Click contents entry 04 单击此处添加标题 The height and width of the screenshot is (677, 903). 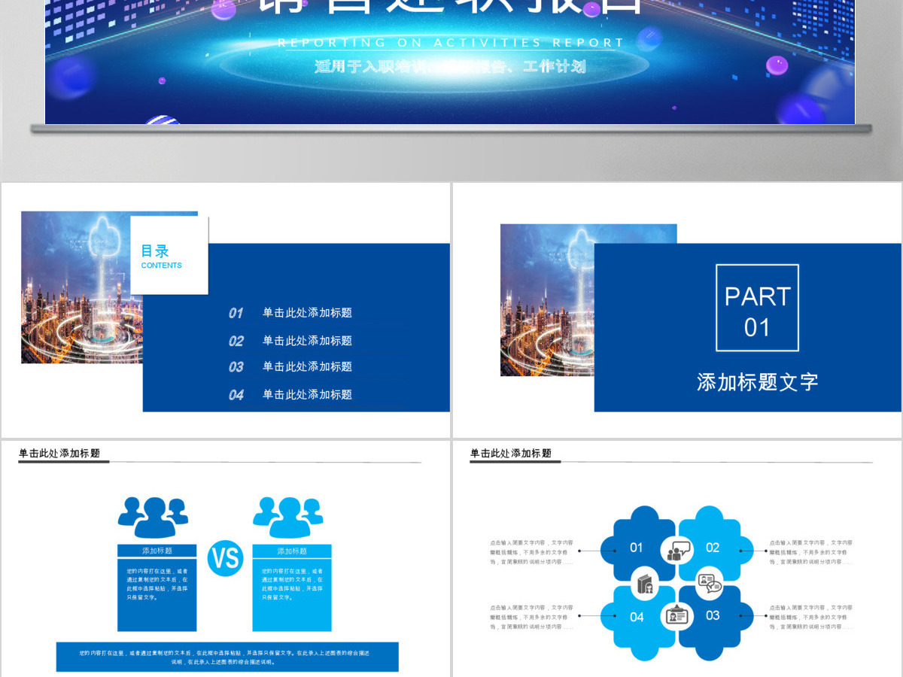point(290,394)
